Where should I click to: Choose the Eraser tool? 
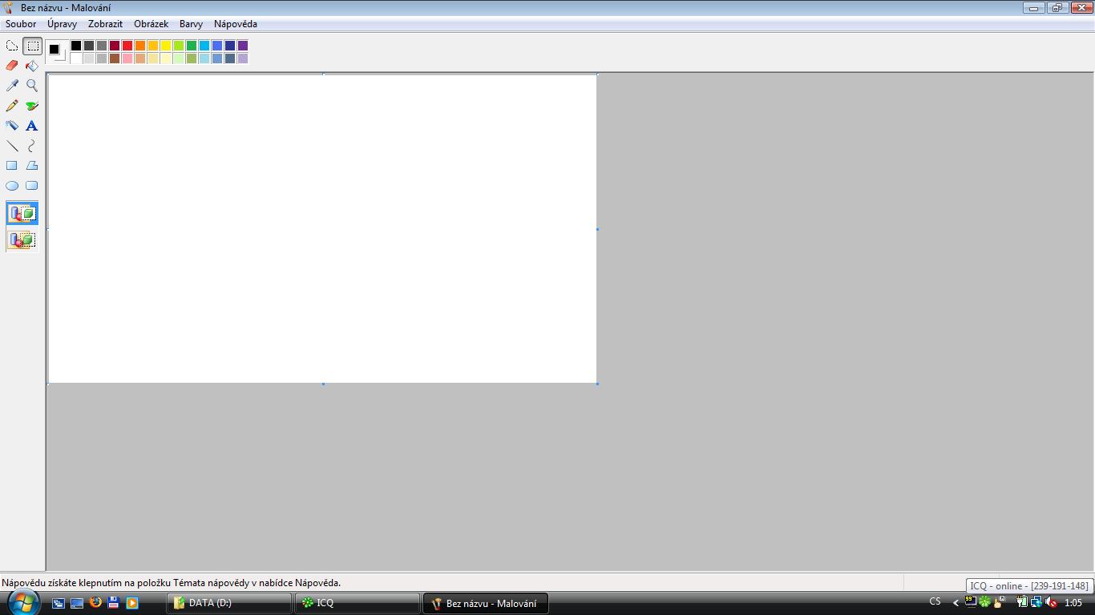tap(12, 66)
